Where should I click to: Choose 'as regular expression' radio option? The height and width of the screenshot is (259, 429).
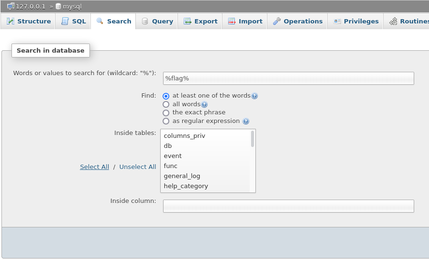point(166,121)
